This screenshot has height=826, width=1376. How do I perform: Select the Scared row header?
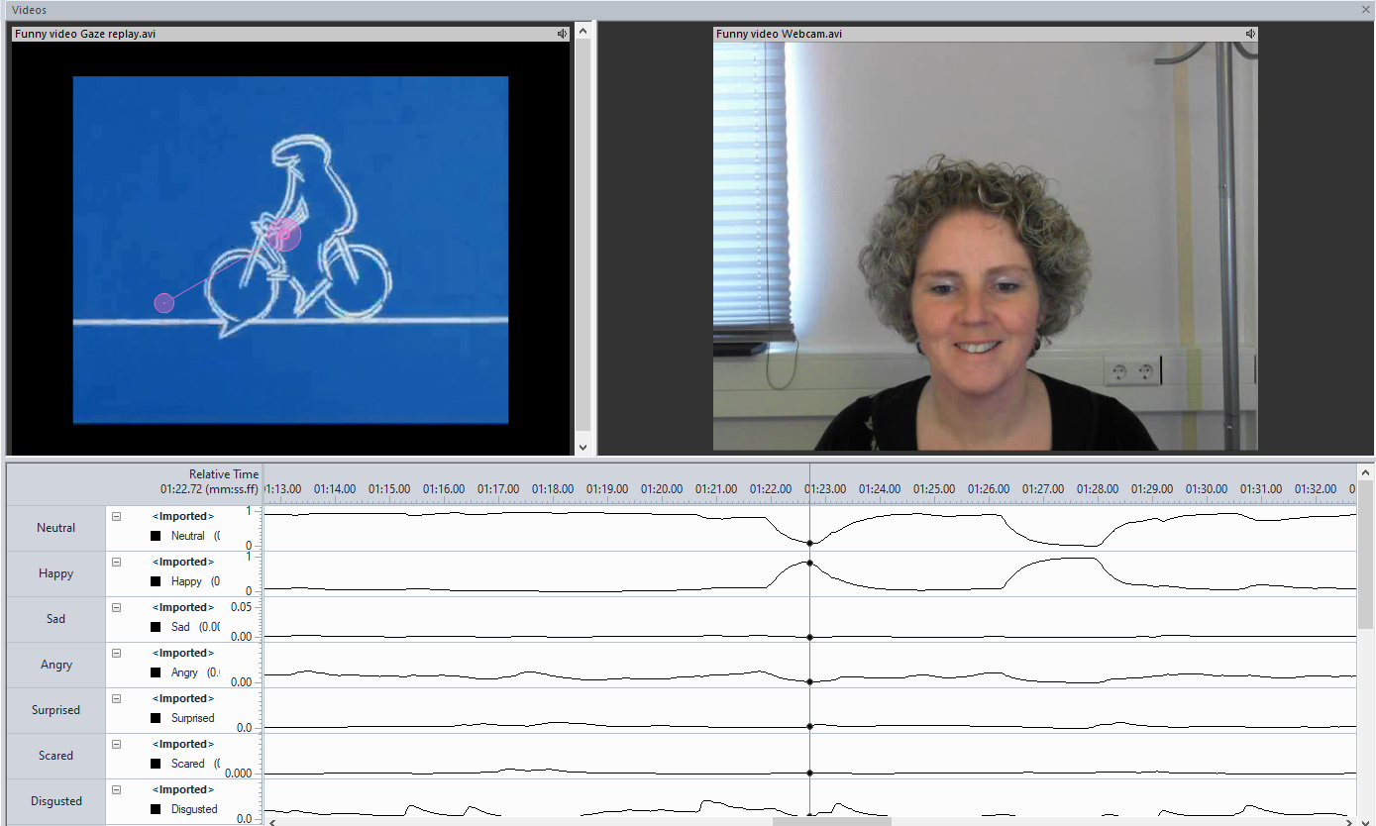[x=55, y=756]
